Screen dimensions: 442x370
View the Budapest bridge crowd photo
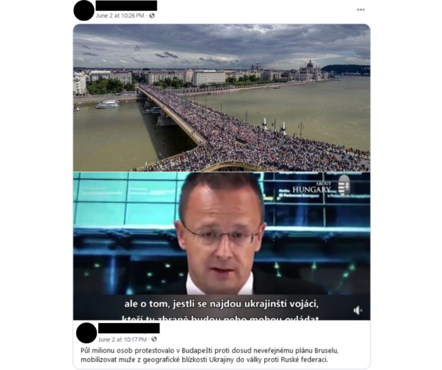point(221,97)
